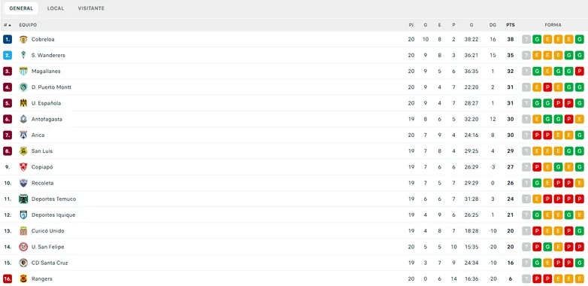Sort standings by DG column header
588x286 pixels.
tap(493, 25)
